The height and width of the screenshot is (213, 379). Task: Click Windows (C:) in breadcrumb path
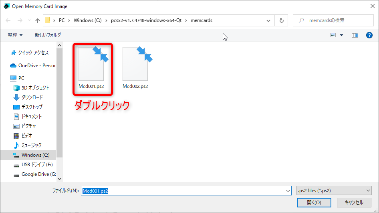pyautogui.click(x=87, y=20)
